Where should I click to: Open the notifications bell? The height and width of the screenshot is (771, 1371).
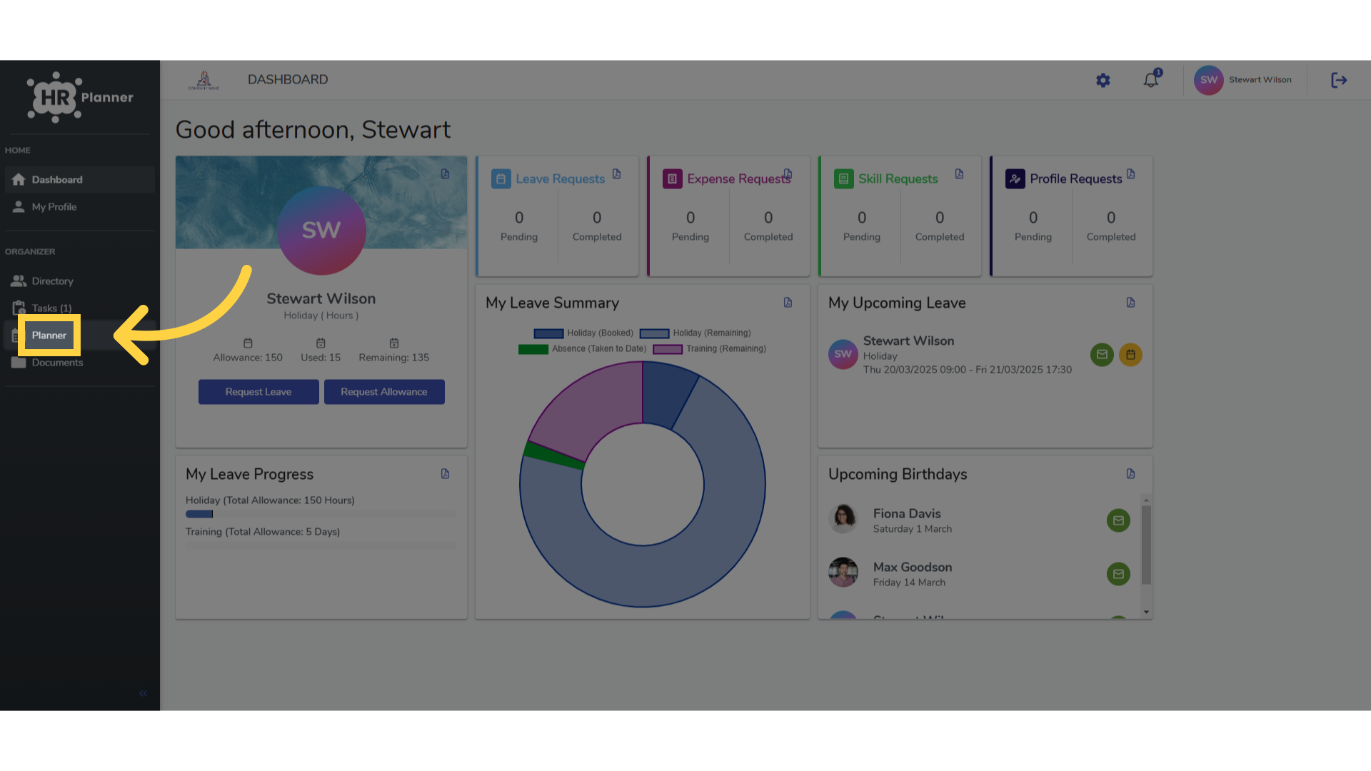coord(1151,79)
